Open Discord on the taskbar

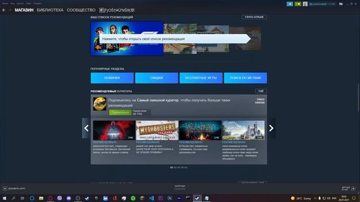click(x=69, y=198)
